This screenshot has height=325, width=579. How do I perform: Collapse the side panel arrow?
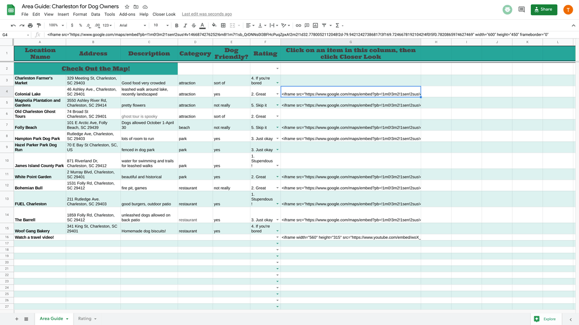570,319
